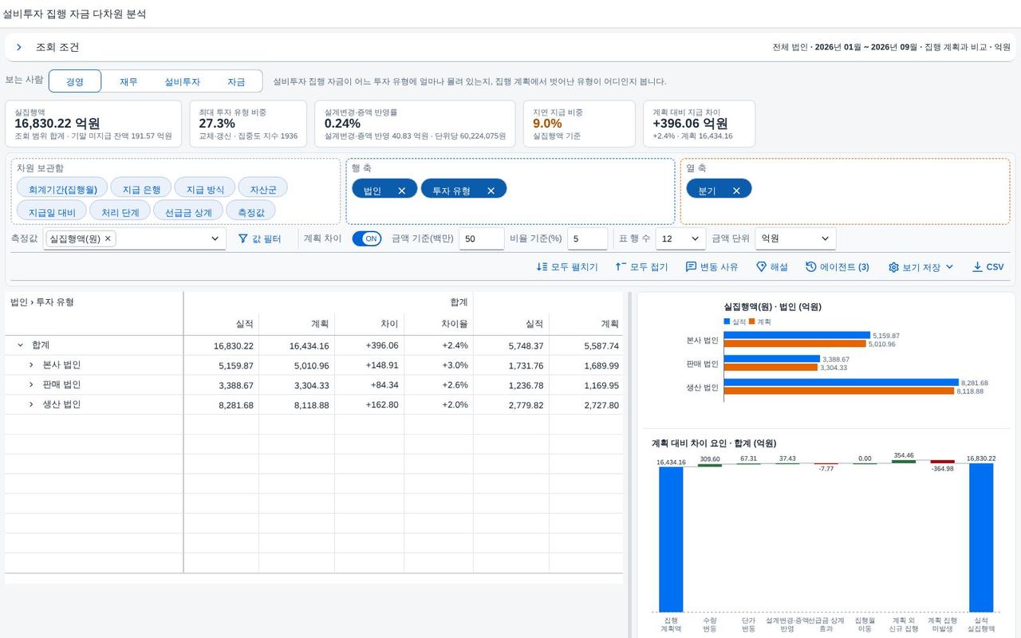Remove 분기 chip from column axis

[736, 191]
